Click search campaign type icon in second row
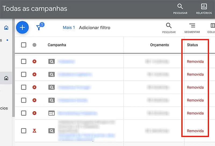Image resolution: width=215 pixels, height=146 pixels. [x=52, y=74]
